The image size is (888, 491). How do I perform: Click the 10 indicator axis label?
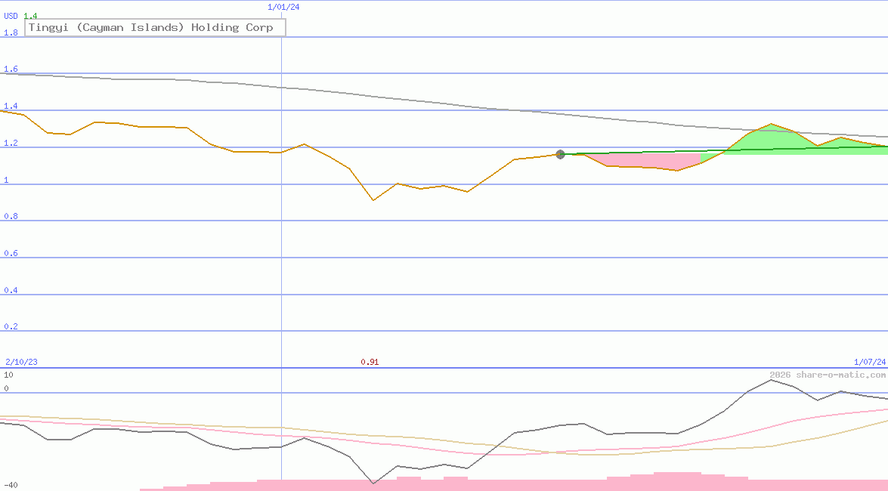pos(8,375)
